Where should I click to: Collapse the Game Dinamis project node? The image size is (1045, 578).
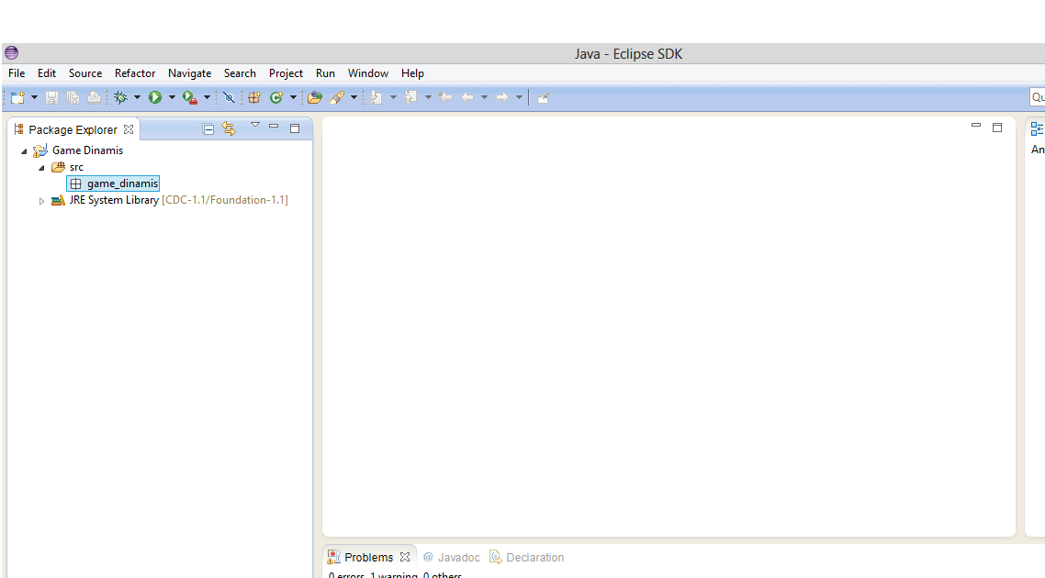[24, 151]
